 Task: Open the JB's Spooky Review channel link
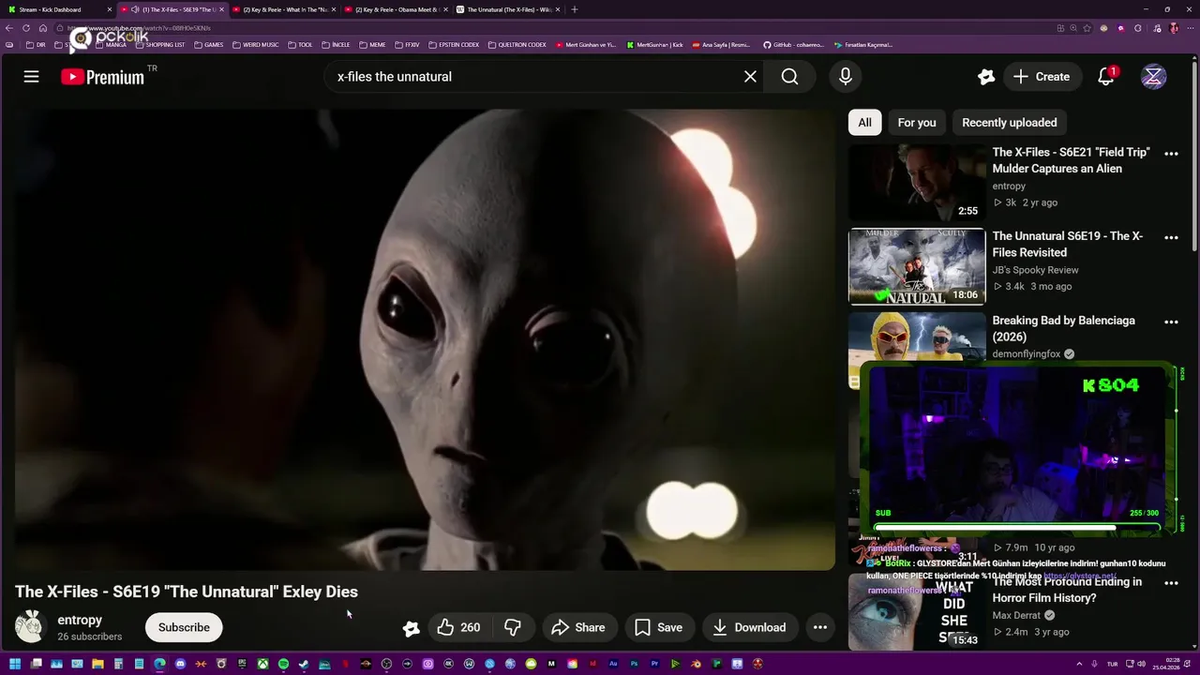coord(1035,270)
